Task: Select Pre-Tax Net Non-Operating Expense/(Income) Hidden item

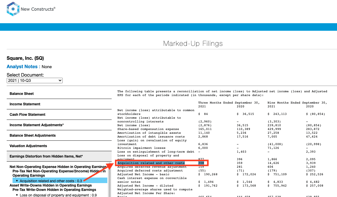Action: point(59,173)
